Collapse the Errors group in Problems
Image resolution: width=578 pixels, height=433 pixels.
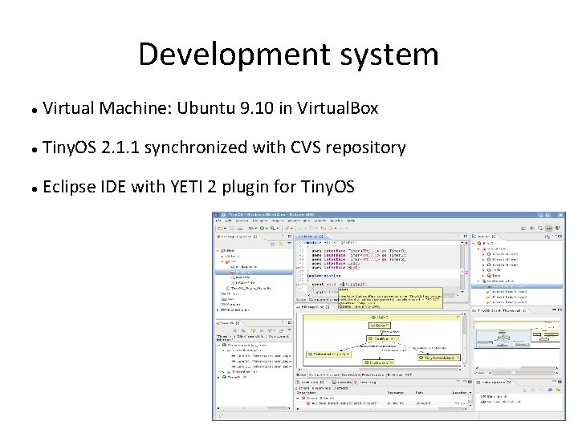[298, 399]
